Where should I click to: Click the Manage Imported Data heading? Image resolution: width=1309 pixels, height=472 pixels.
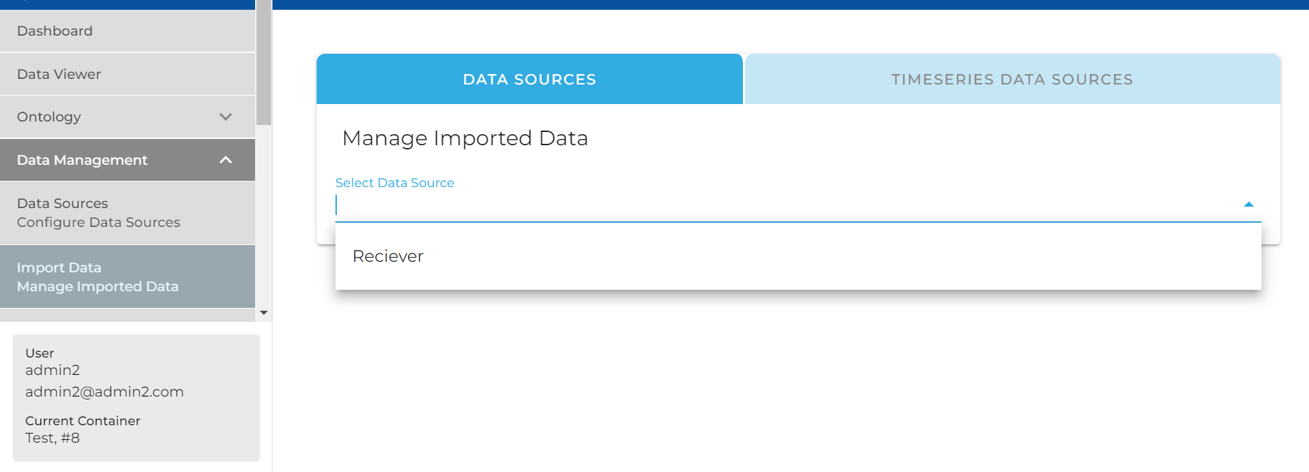pyautogui.click(x=465, y=138)
